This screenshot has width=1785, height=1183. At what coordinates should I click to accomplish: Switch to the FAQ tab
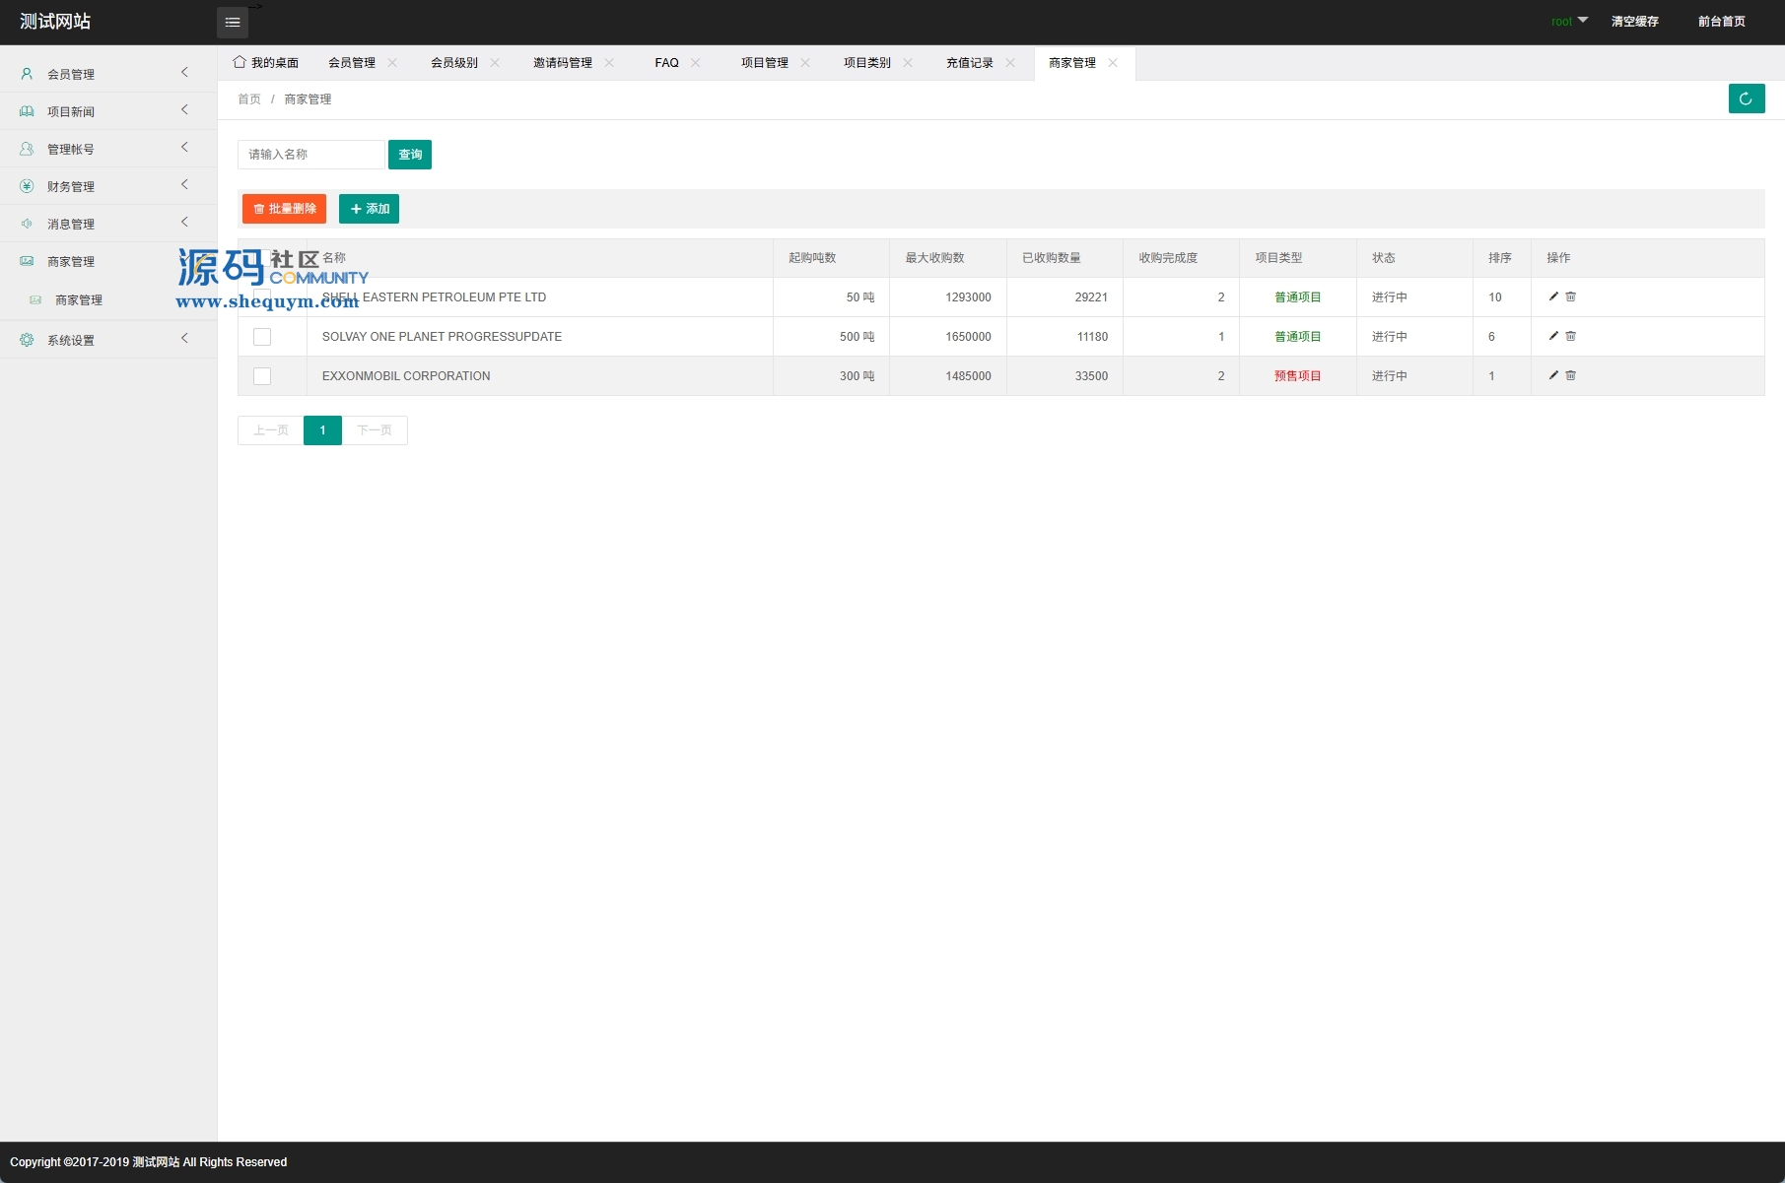[x=666, y=63]
